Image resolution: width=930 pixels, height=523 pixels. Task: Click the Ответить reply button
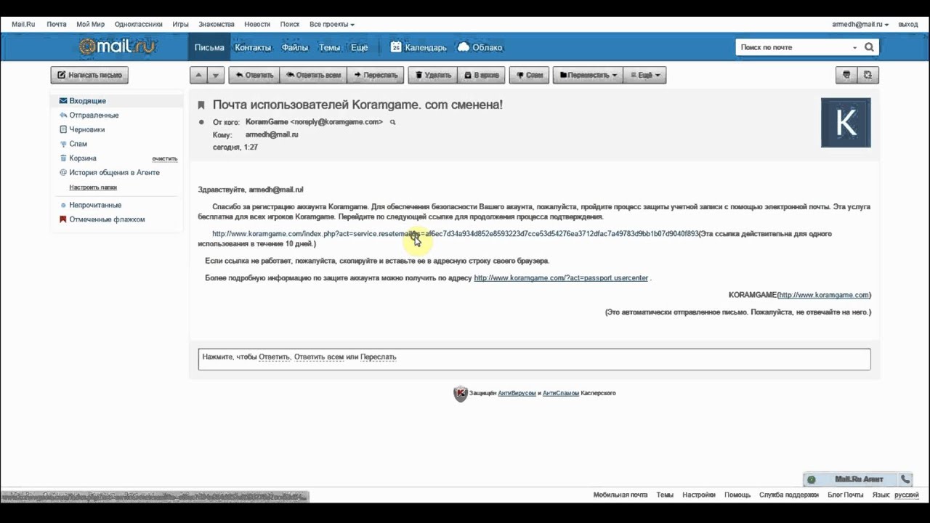pyautogui.click(x=253, y=75)
